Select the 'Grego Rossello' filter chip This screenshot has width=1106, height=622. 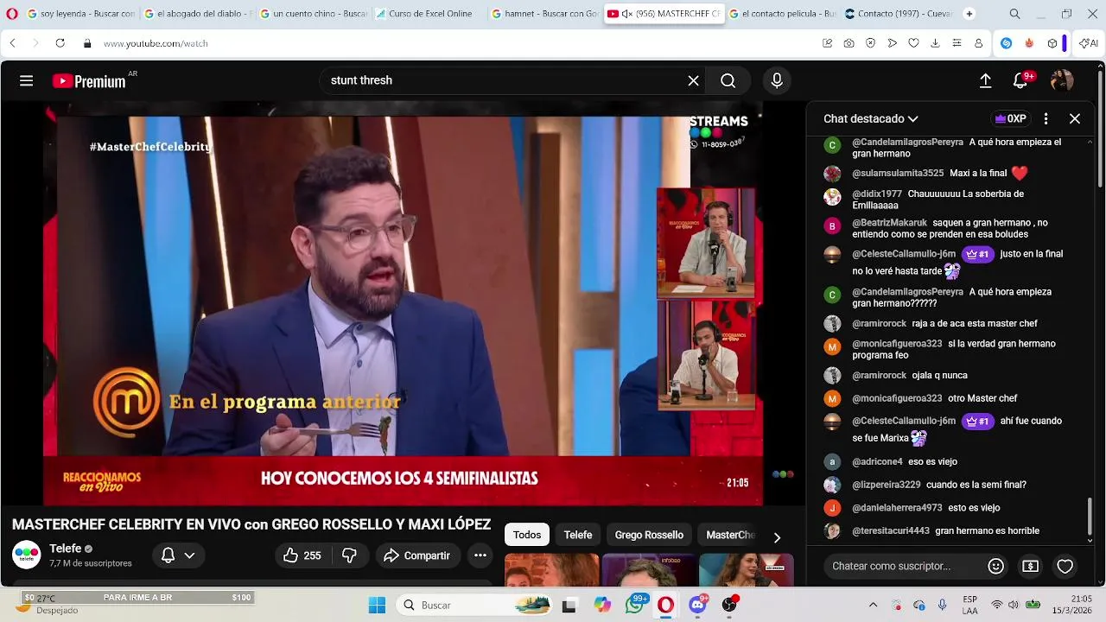(649, 535)
